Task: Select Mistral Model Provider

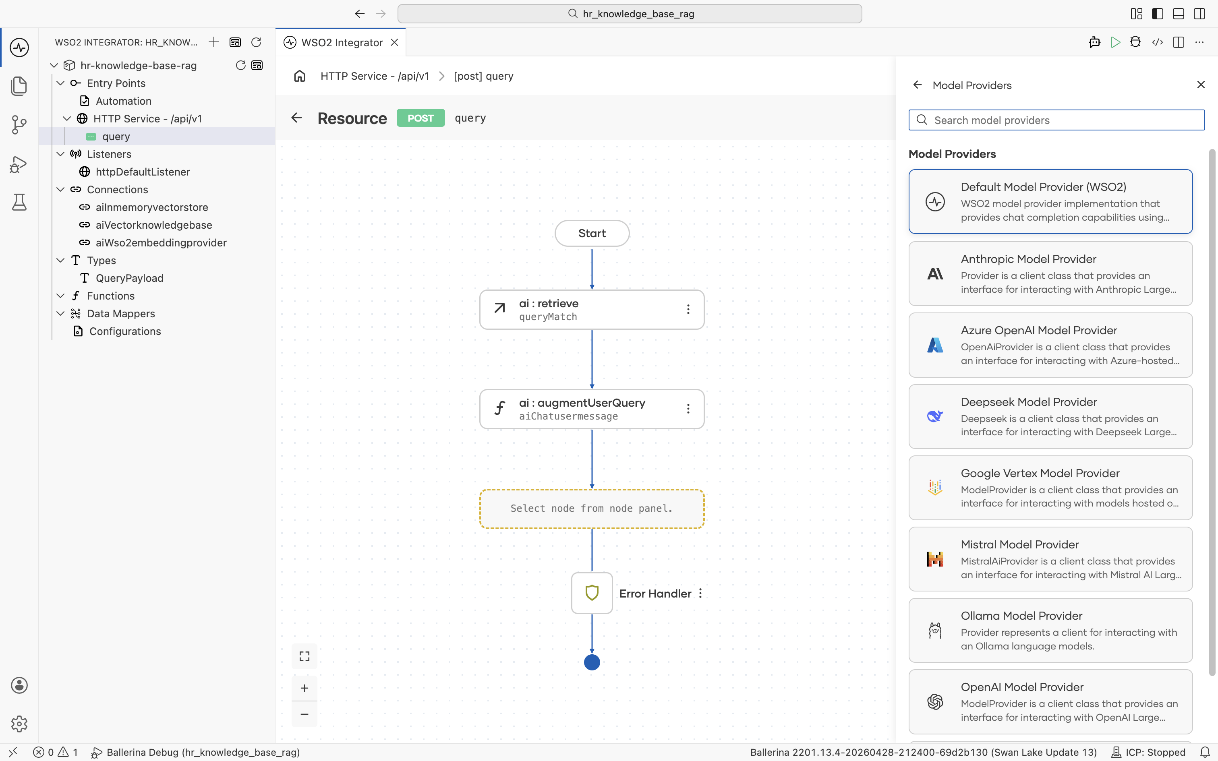Action: pos(1050,559)
